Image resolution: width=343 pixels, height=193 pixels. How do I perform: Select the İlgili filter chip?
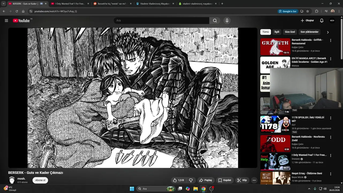(277, 32)
